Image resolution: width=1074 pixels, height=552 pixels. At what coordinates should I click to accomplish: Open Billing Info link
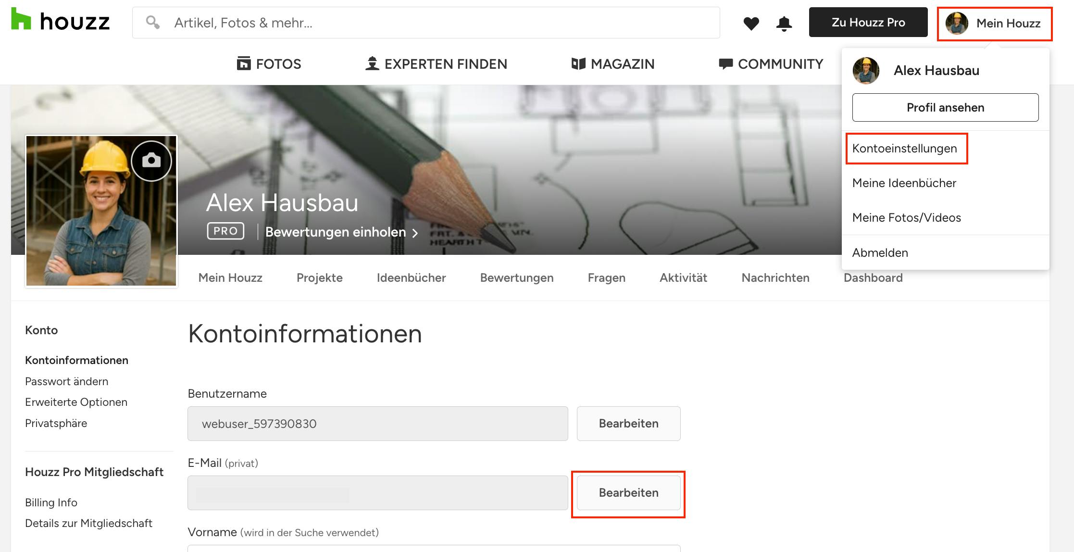pos(51,502)
